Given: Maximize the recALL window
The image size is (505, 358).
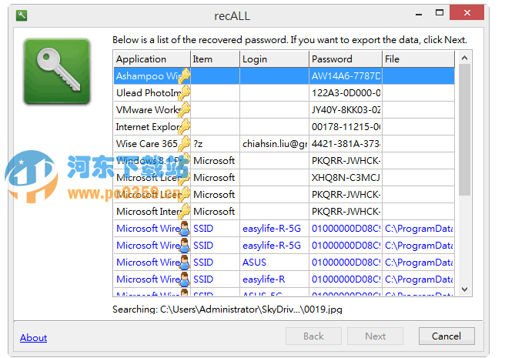Looking at the screenshot, I should coord(440,13).
